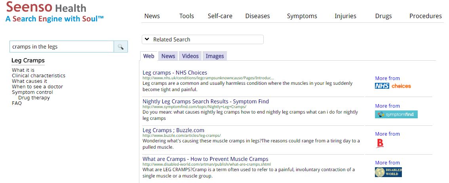
Task: Click the NHS Choices logo
Action: [393, 86]
